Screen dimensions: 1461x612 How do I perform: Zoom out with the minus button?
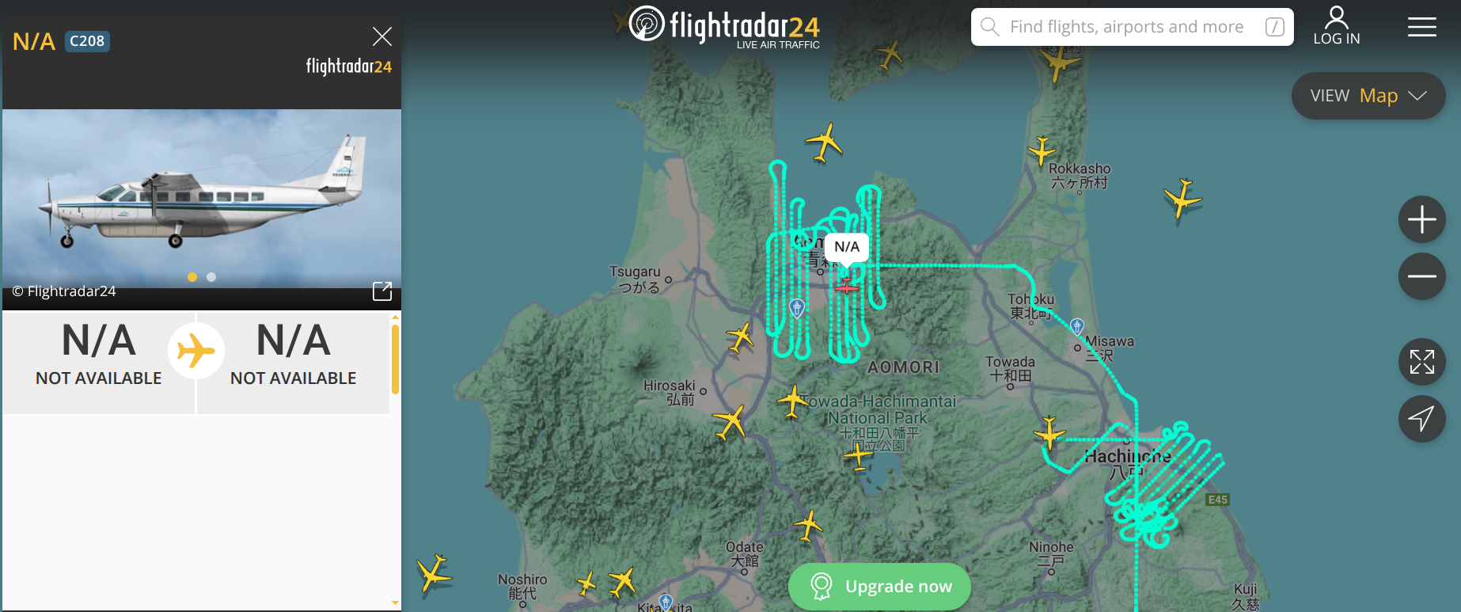[x=1421, y=276]
